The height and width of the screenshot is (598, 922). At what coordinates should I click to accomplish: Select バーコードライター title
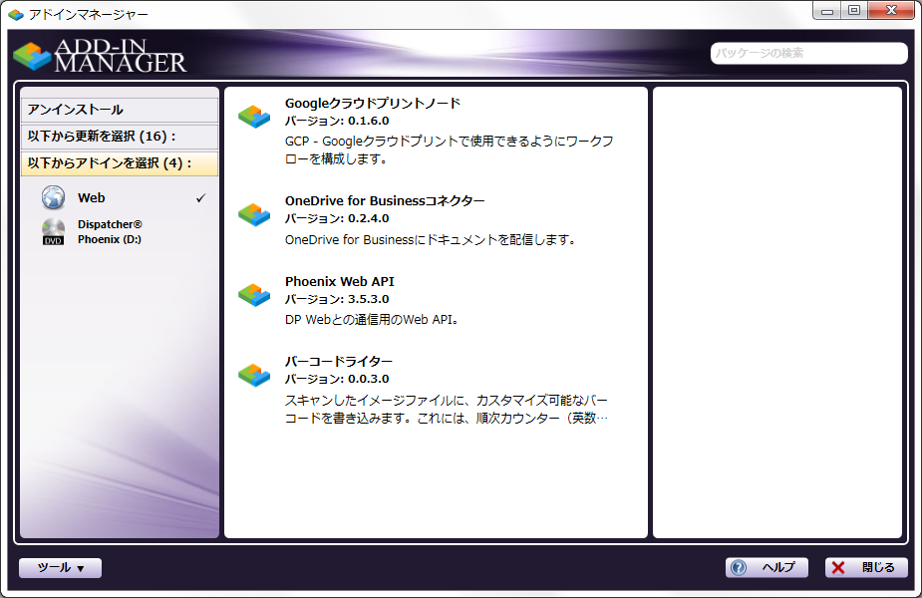[x=339, y=362]
